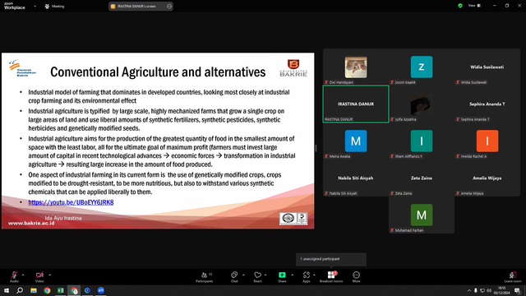Show hidden system tray icons
The width and height of the screenshot is (526, 296).
point(469,290)
